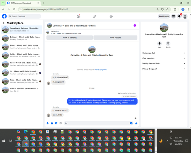
Task: Open the Windows notification center icon
Action: [x=186, y=141]
